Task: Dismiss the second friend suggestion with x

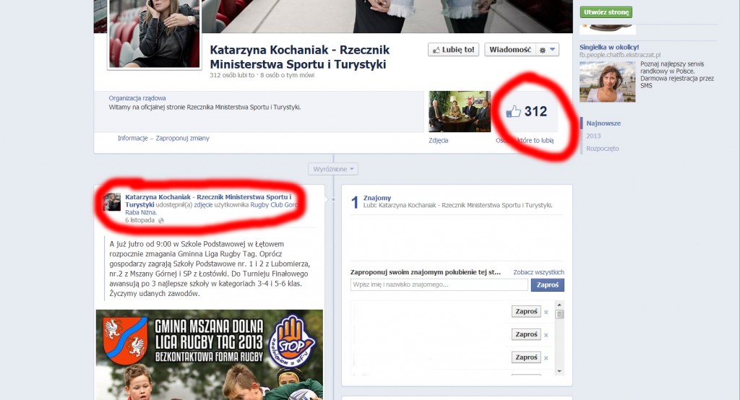Action: 546,335
